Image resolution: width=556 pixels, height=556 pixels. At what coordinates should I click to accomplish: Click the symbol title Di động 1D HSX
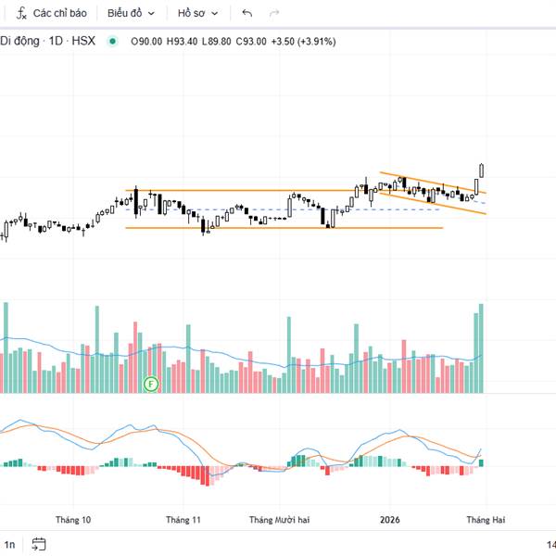click(x=47, y=41)
